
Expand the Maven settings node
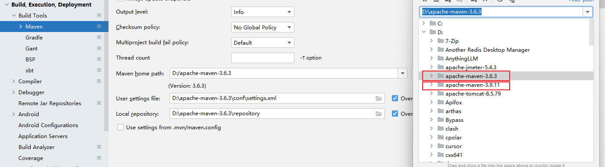pyautogui.click(x=20, y=27)
